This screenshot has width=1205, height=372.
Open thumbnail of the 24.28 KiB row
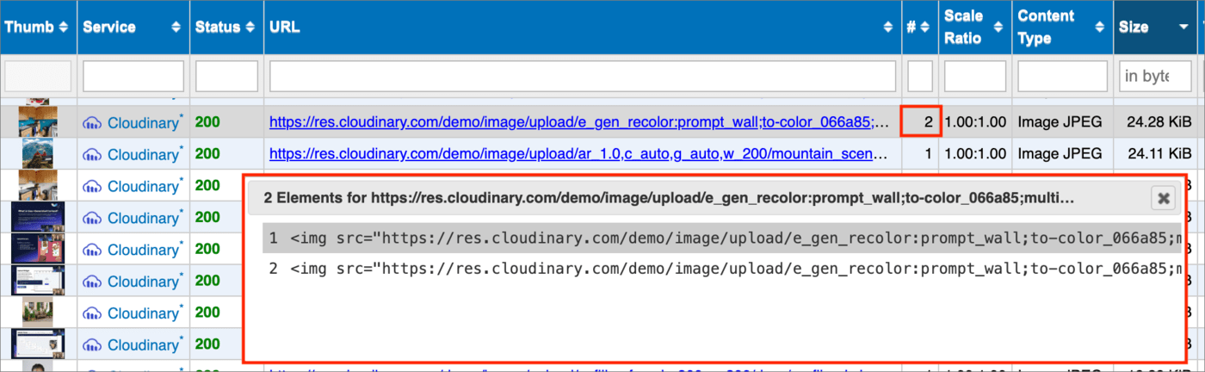(38, 122)
